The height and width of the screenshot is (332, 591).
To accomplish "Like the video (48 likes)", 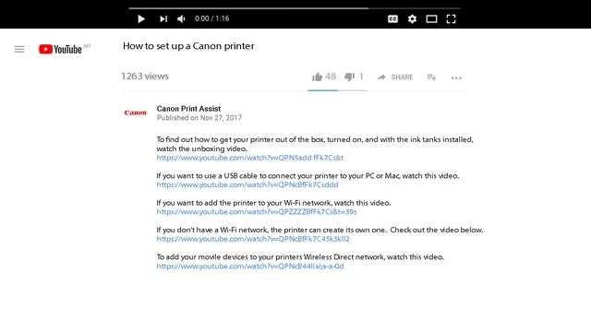I will (324, 77).
